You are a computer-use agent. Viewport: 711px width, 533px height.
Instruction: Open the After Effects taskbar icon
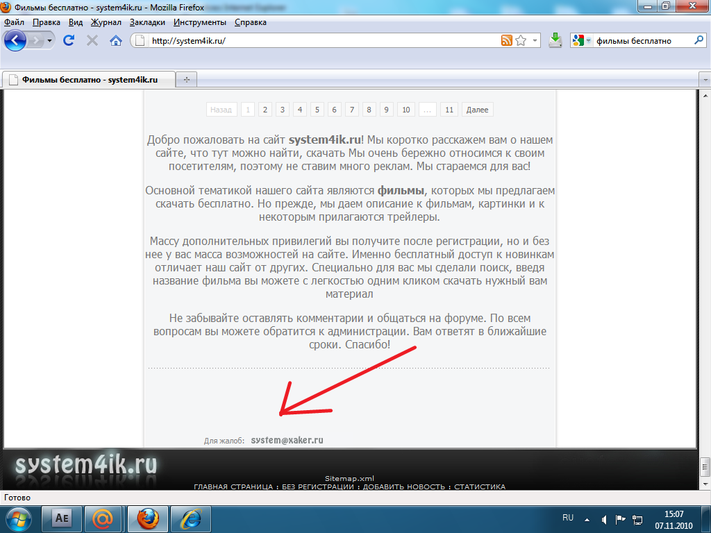pos(62,519)
